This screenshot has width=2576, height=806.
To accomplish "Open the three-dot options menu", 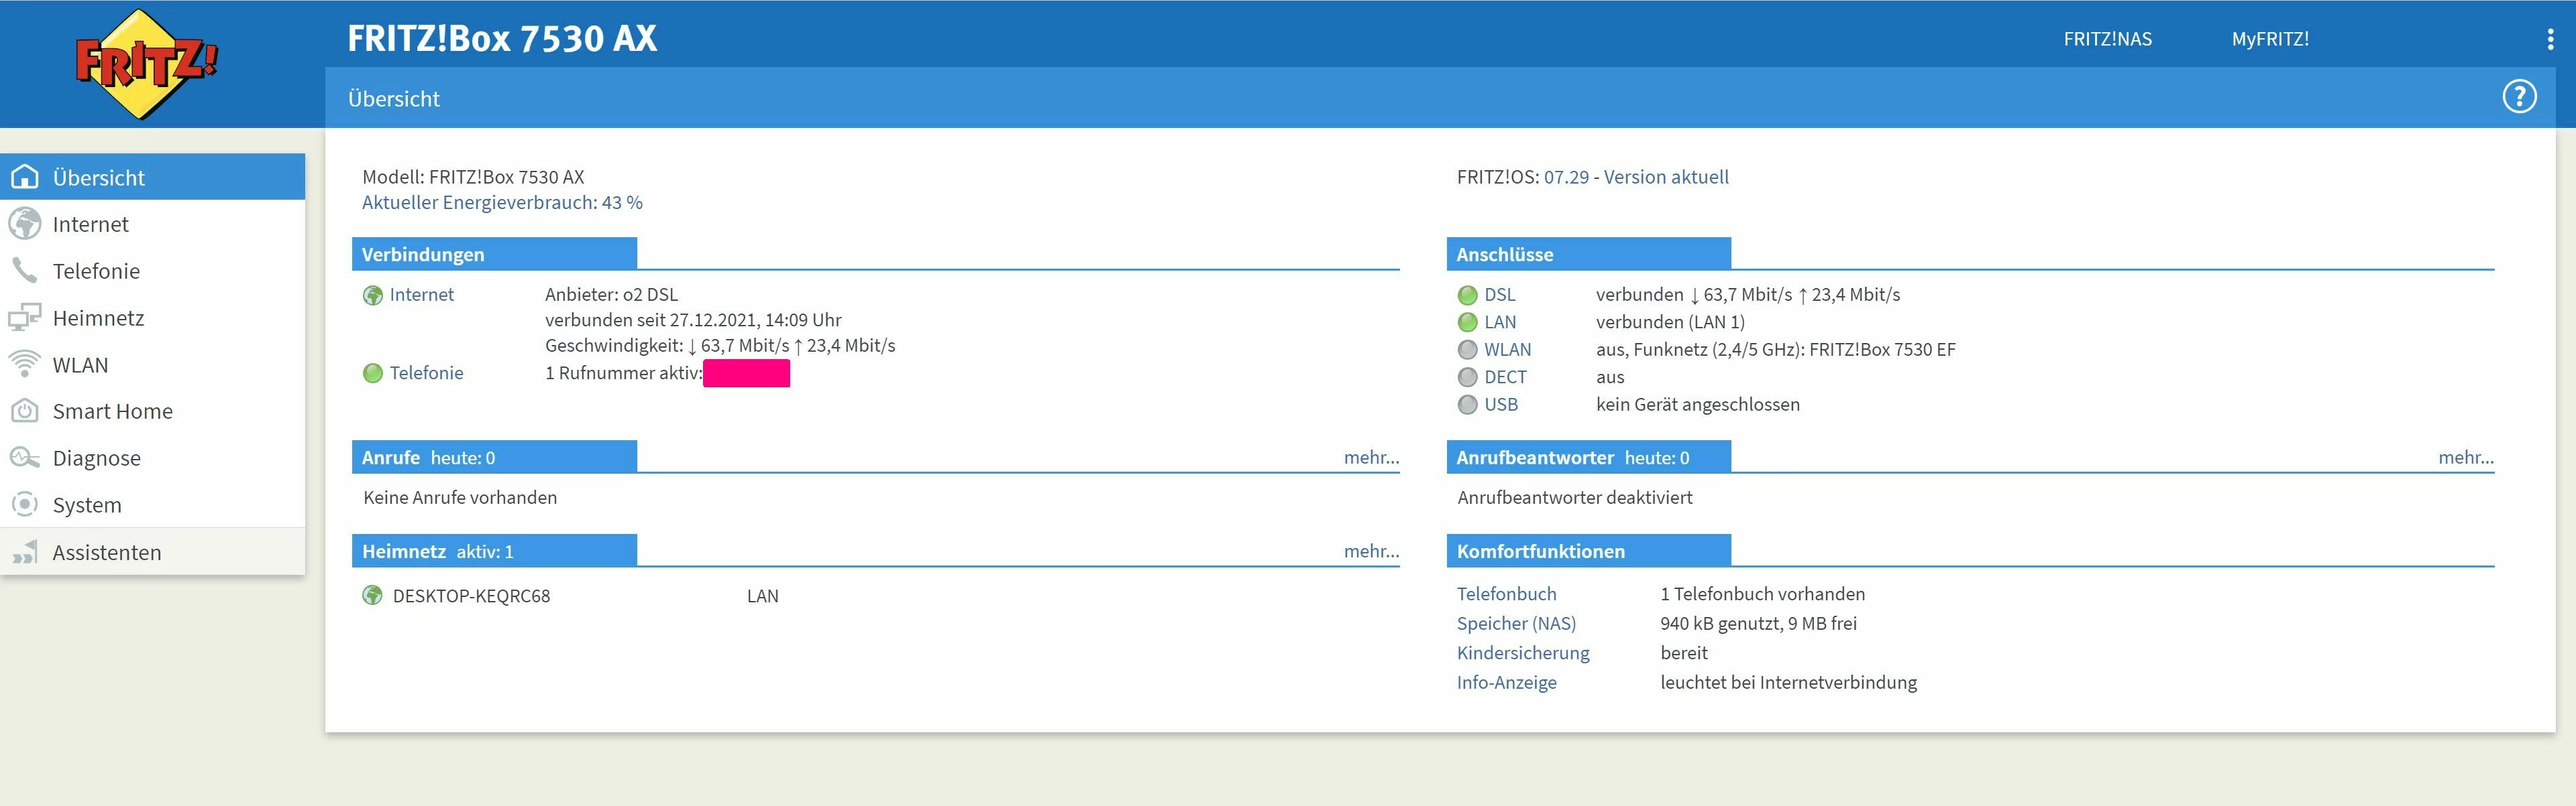I will click(x=2550, y=39).
